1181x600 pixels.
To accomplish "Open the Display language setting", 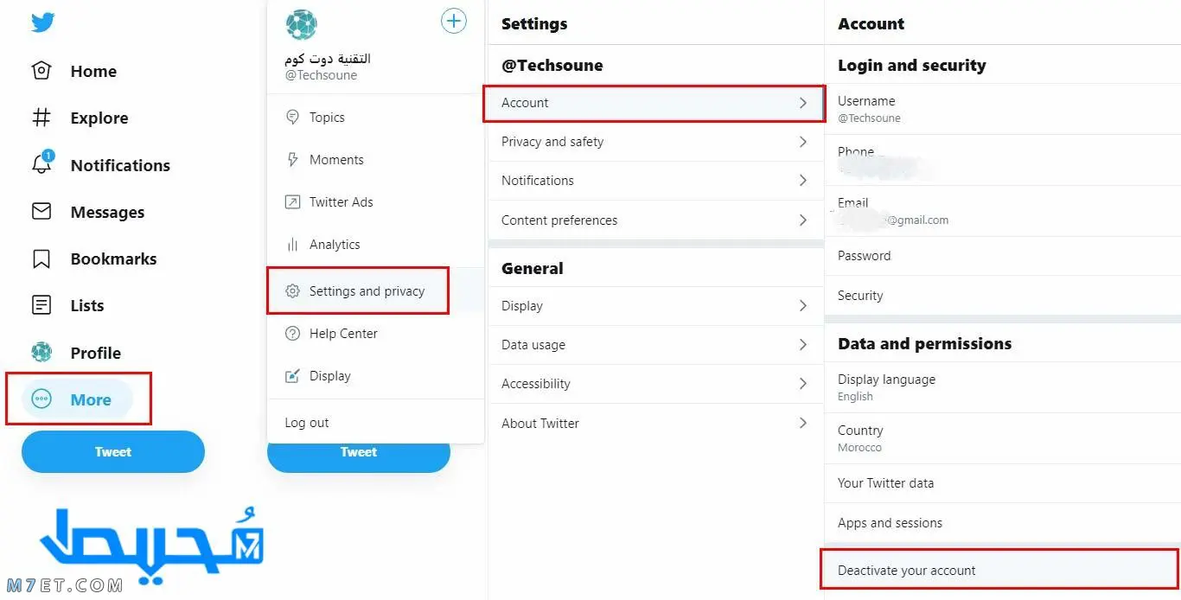I will (1003, 387).
